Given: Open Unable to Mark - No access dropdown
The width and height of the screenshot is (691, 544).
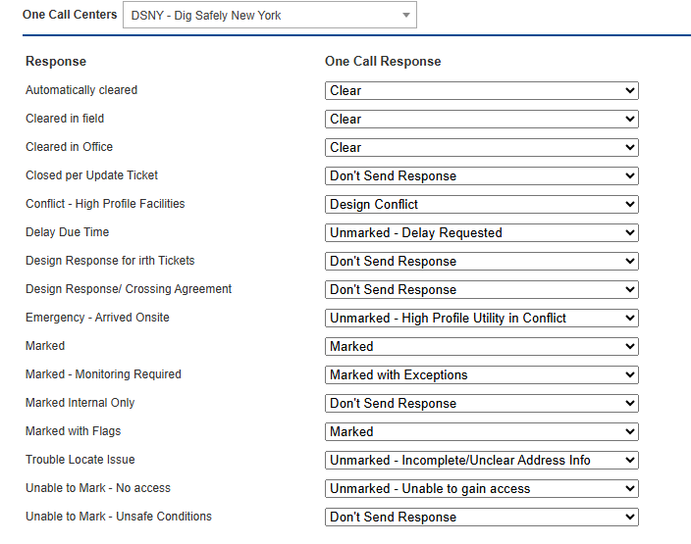Looking at the screenshot, I should pyautogui.click(x=482, y=488).
